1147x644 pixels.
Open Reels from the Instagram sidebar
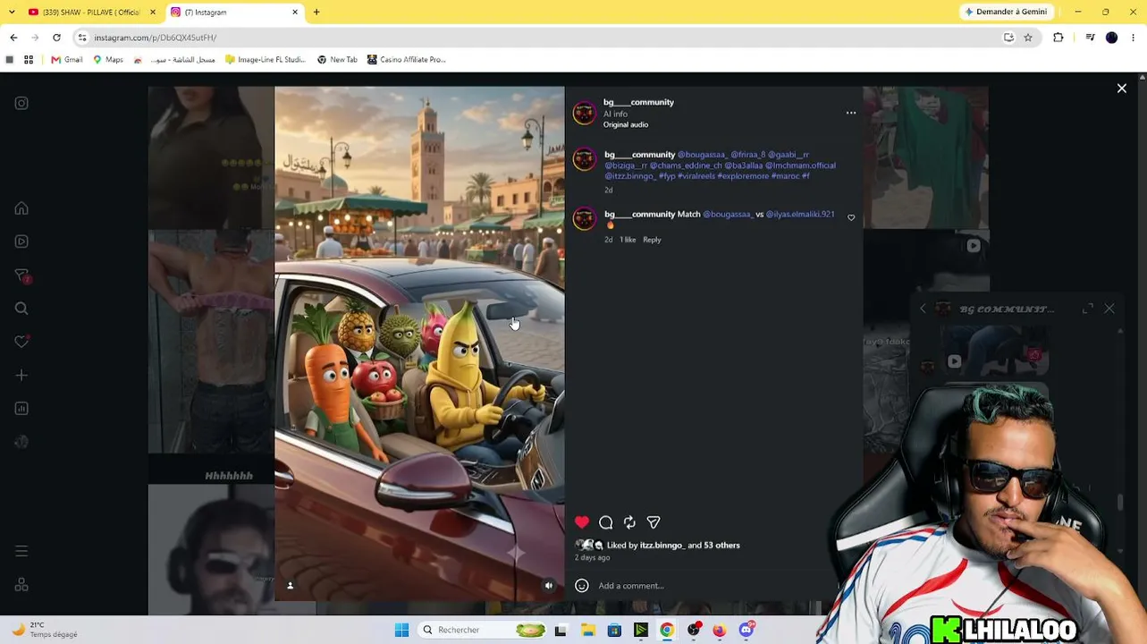tap(21, 241)
